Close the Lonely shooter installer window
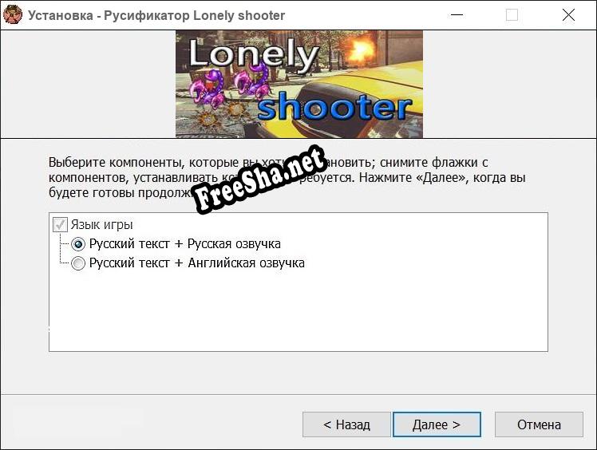Viewport: 597px width, 450px height. click(x=568, y=15)
